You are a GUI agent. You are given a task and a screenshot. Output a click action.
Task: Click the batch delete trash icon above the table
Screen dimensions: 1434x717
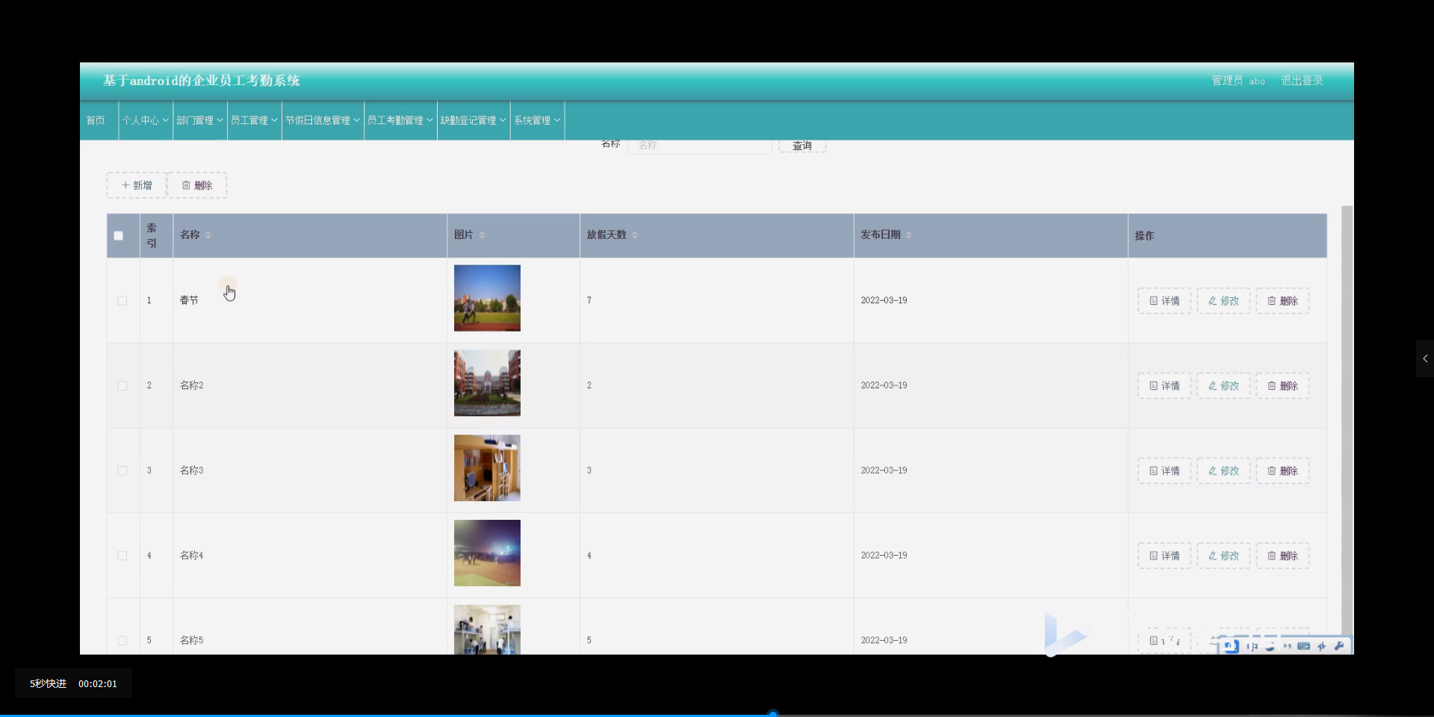[x=186, y=184]
